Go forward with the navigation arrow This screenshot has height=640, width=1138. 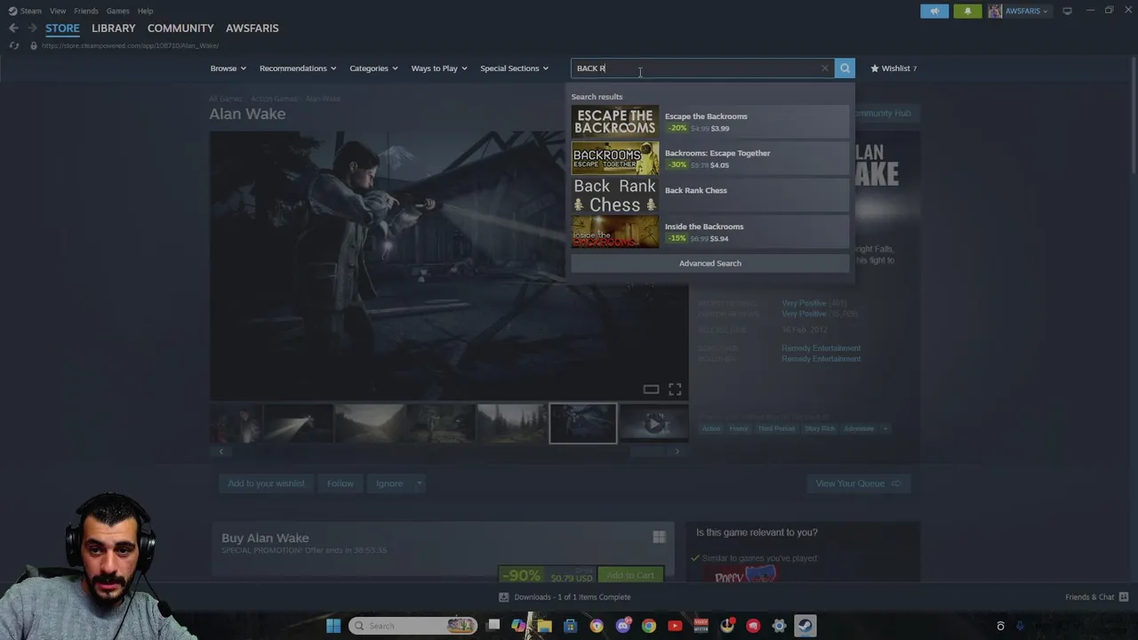tap(32, 28)
